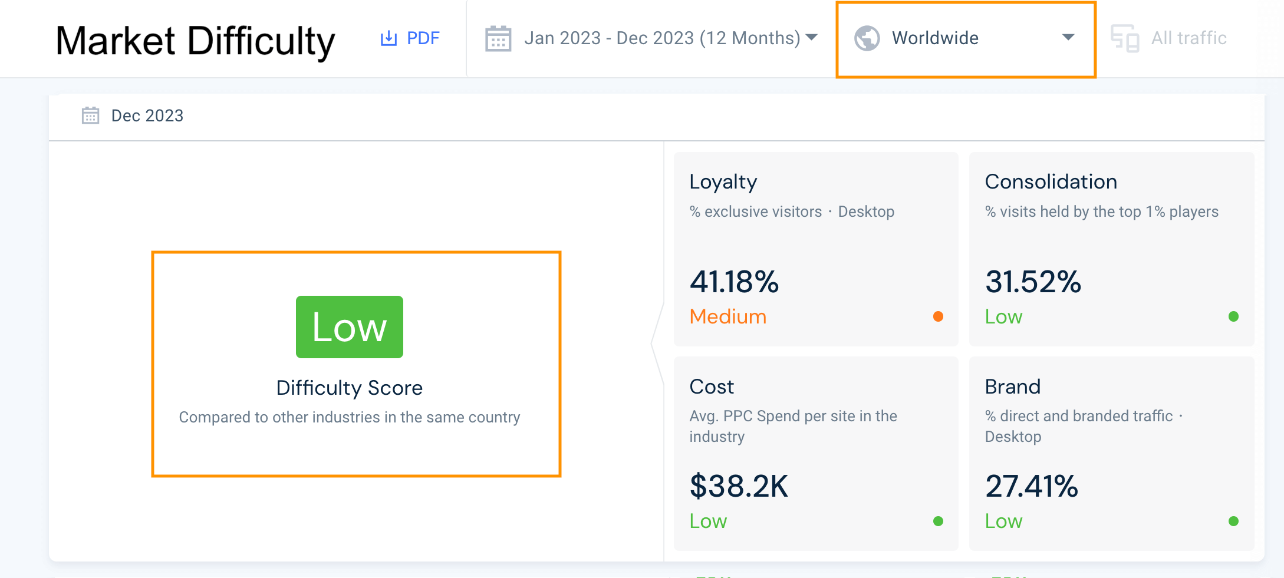Image resolution: width=1284 pixels, height=578 pixels.
Task: Open the Jan 2023 - Dec 2023 date dropdown
Action: [x=662, y=38]
